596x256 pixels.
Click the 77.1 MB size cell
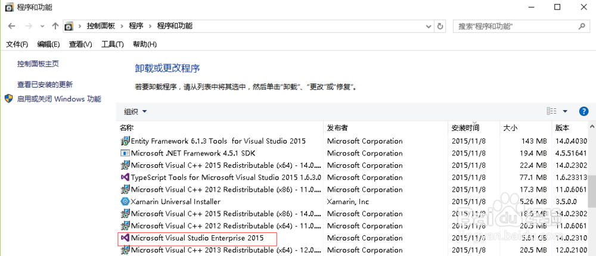click(x=533, y=177)
